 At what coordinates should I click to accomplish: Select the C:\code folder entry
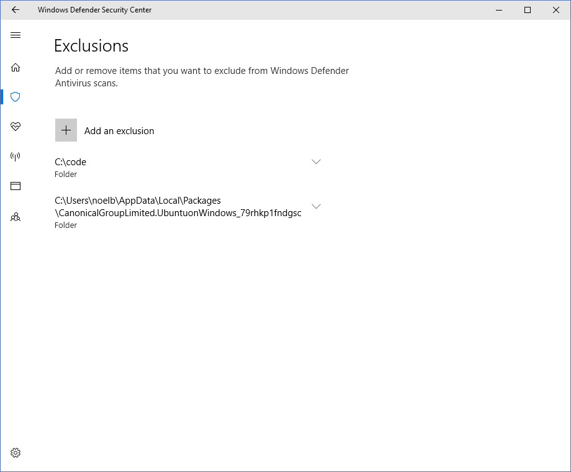pyautogui.click(x=187, y=168)
